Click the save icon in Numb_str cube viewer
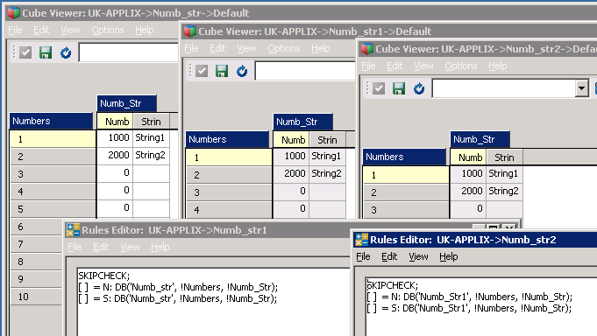This screenshot has width=597, height=336. [46, 52]
